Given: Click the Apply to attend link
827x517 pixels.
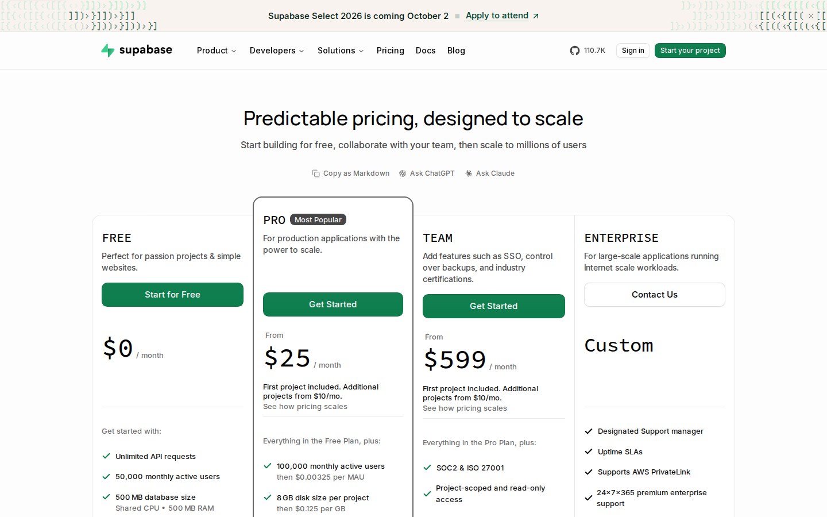Looking at the screenshot, I should point(497,16).
